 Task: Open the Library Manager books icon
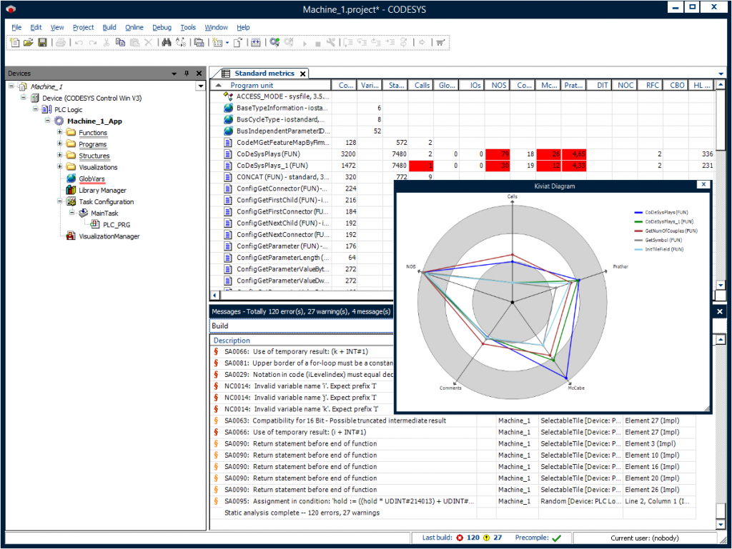[x=71, y=191]
